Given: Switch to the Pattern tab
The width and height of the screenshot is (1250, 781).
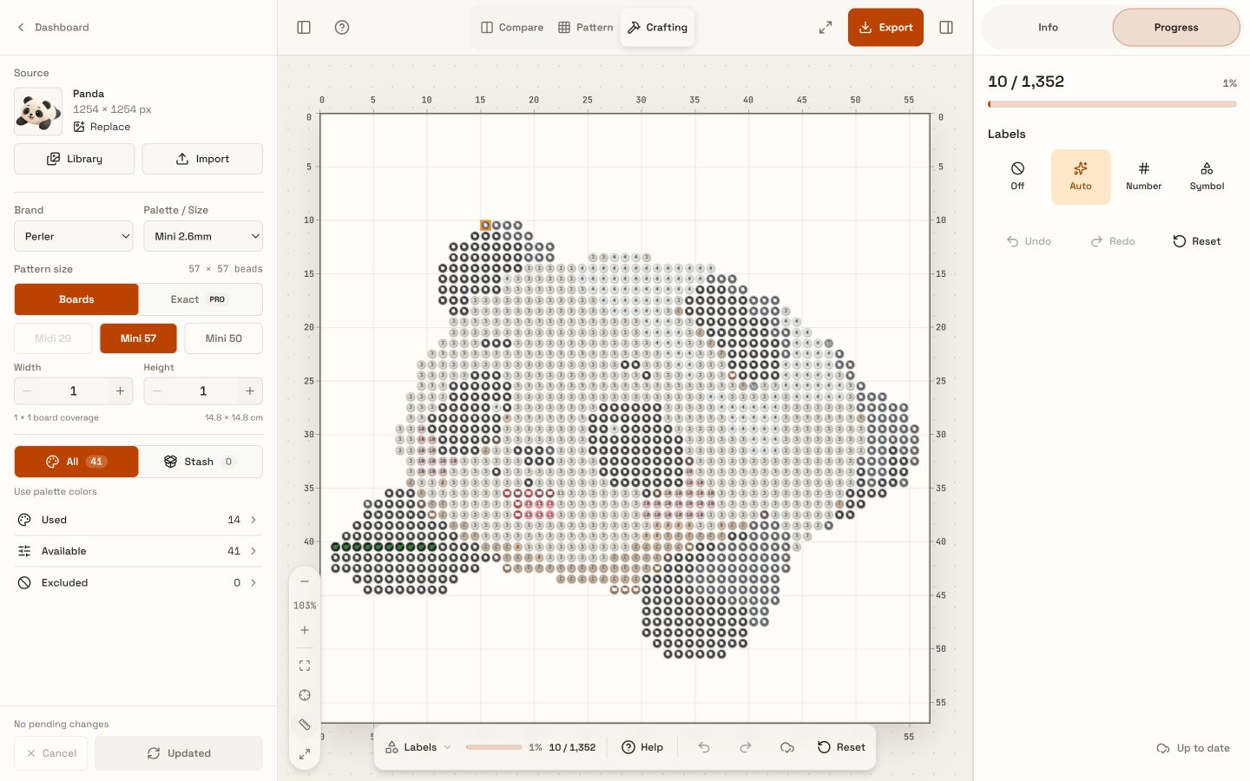Looking at the screenshot, I should click(586, 28).
